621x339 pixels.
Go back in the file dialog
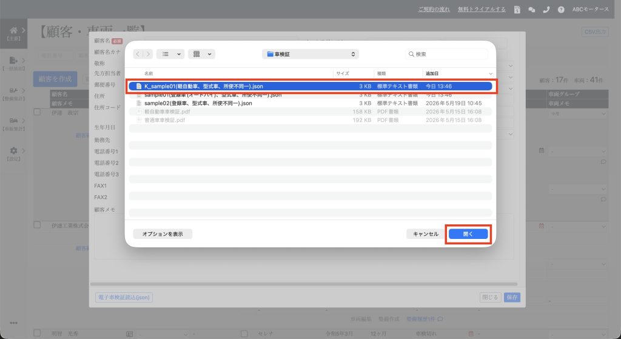coord(138,54)
